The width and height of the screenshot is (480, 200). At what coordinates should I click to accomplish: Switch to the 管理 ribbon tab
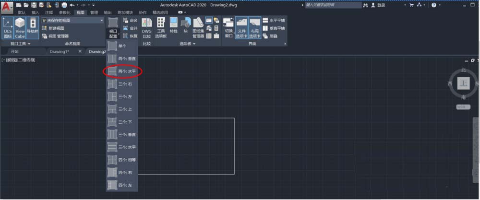click(94, 12)
